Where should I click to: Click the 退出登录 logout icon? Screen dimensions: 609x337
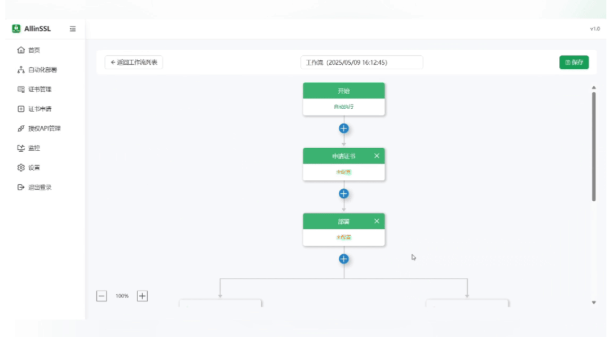pyautogui.click(x=21, y=187)
